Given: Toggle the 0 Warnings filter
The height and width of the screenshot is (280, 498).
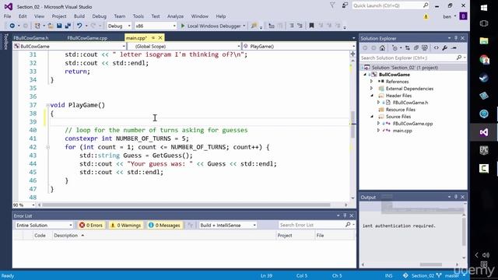Looking at the screenshot, I should (126, 225).
